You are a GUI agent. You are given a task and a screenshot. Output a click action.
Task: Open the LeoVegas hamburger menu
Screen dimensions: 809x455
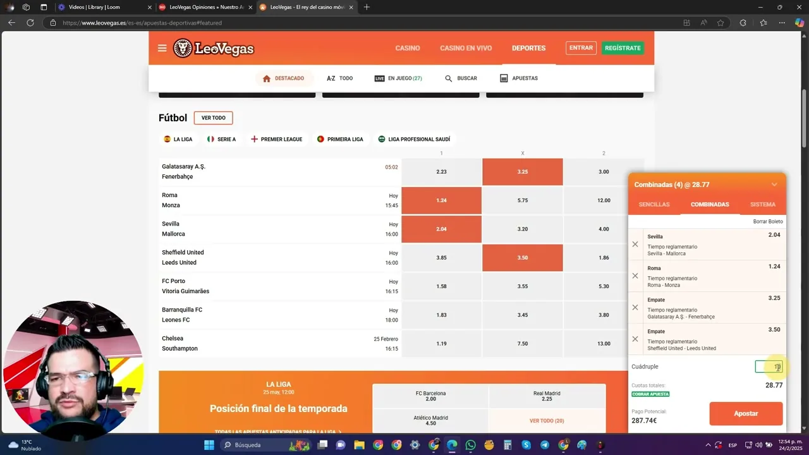(x=162, y=48)
